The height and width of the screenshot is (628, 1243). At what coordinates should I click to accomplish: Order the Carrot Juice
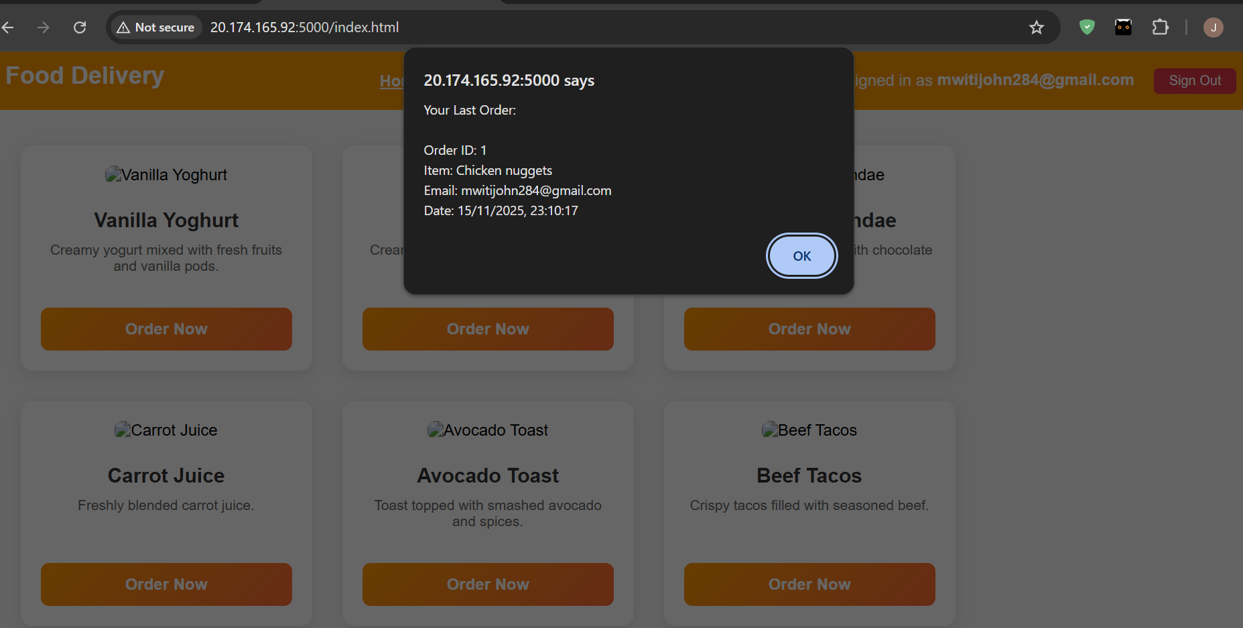(166, 584)
